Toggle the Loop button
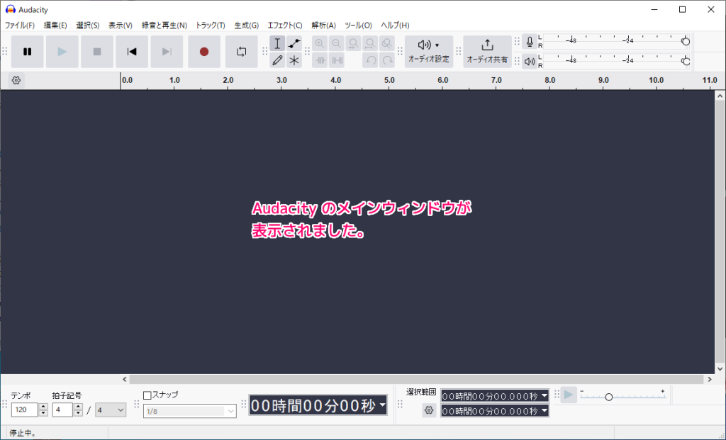The height and width of the screenshot is (440, 726). click(x=241, y=52)
